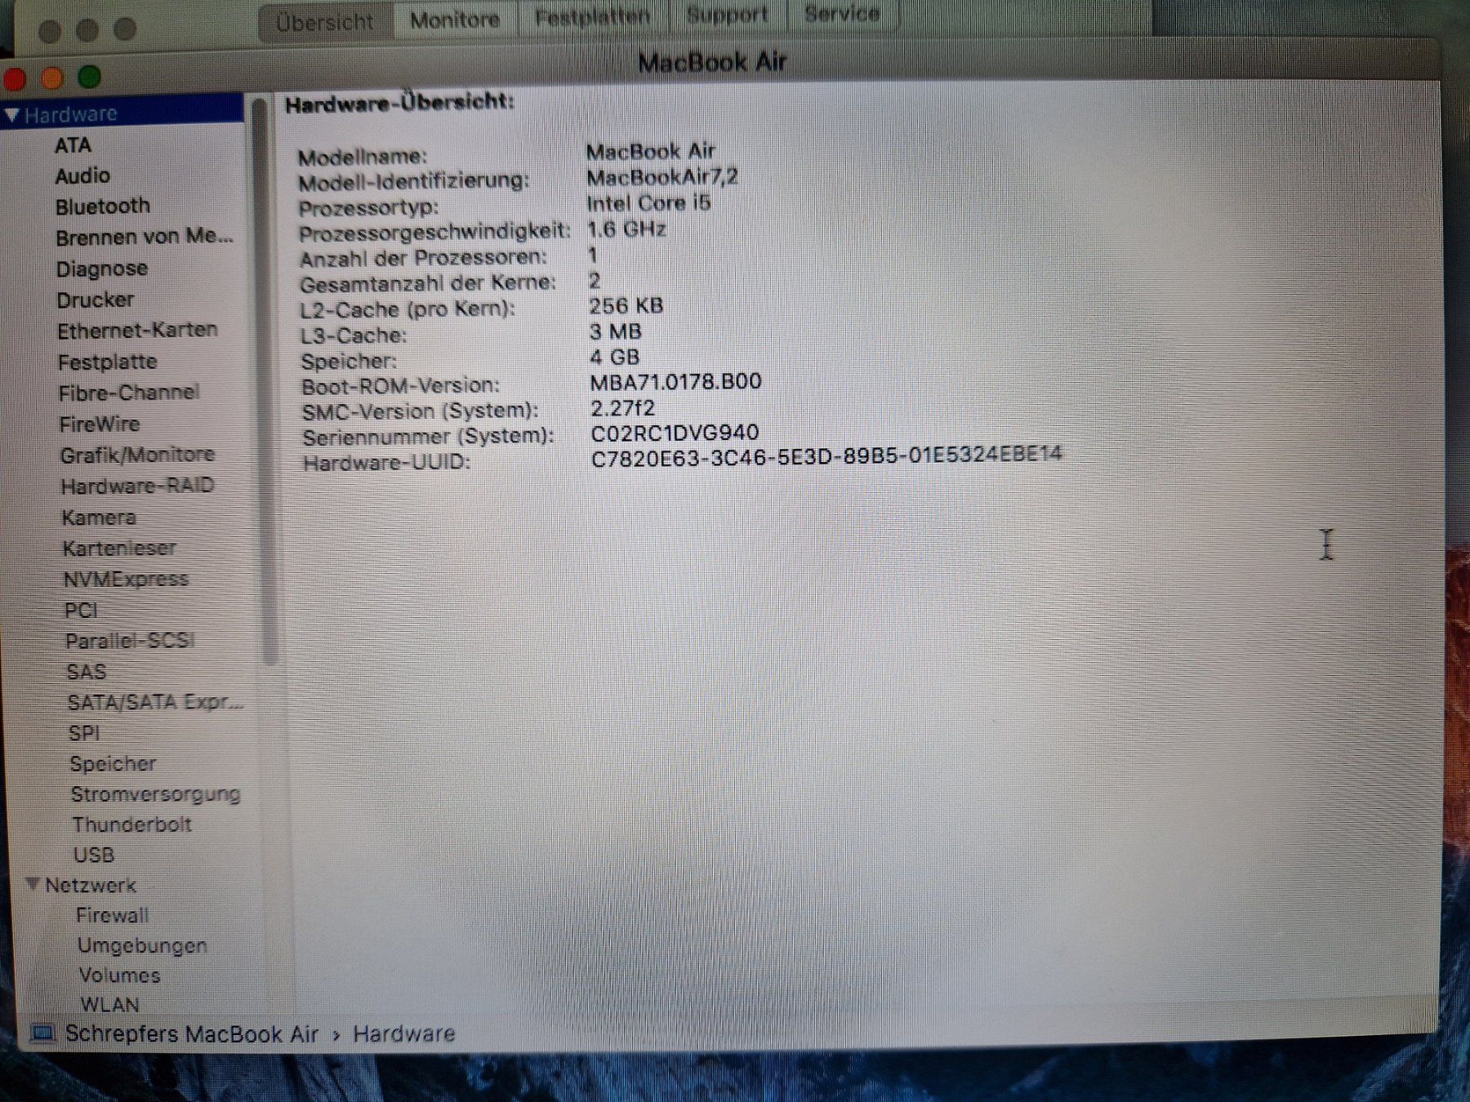Click the 1.6 GHz processor speed
1470x1102 pixels.
(627, 229)
